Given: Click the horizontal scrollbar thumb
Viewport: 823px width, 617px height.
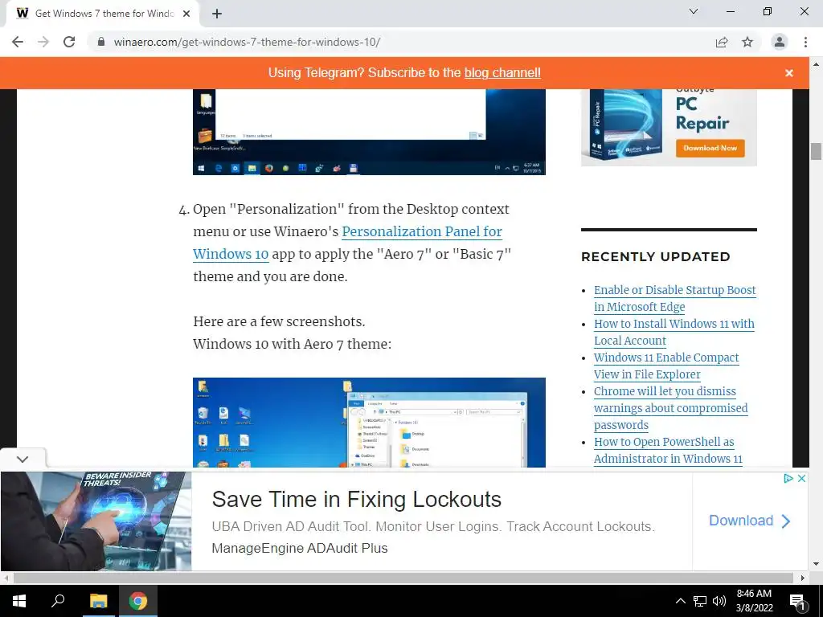Looking at the screenshot, I should pyautogui.click(x=403, y=578).
